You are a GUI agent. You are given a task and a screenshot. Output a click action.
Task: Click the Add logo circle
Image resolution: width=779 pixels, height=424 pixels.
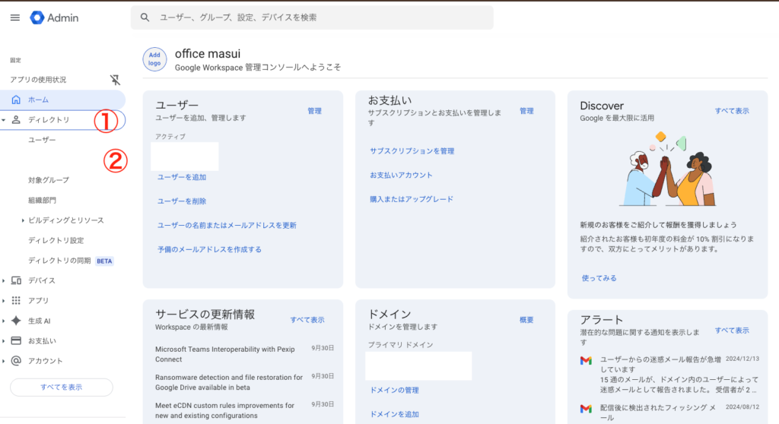(154, 59)
